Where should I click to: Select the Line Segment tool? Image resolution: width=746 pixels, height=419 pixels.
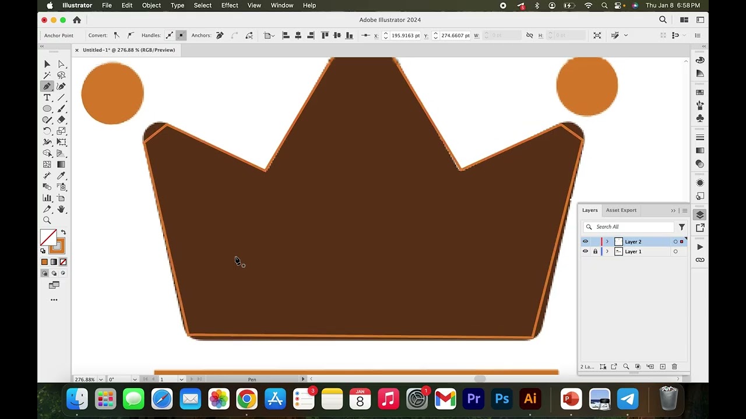click(x=61, y=97)
